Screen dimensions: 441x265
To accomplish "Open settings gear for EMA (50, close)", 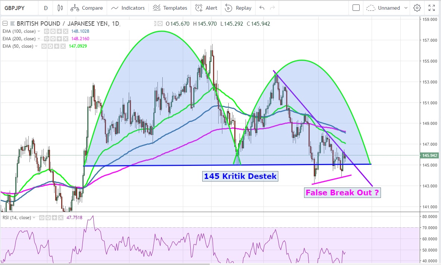I will (50, 46).
